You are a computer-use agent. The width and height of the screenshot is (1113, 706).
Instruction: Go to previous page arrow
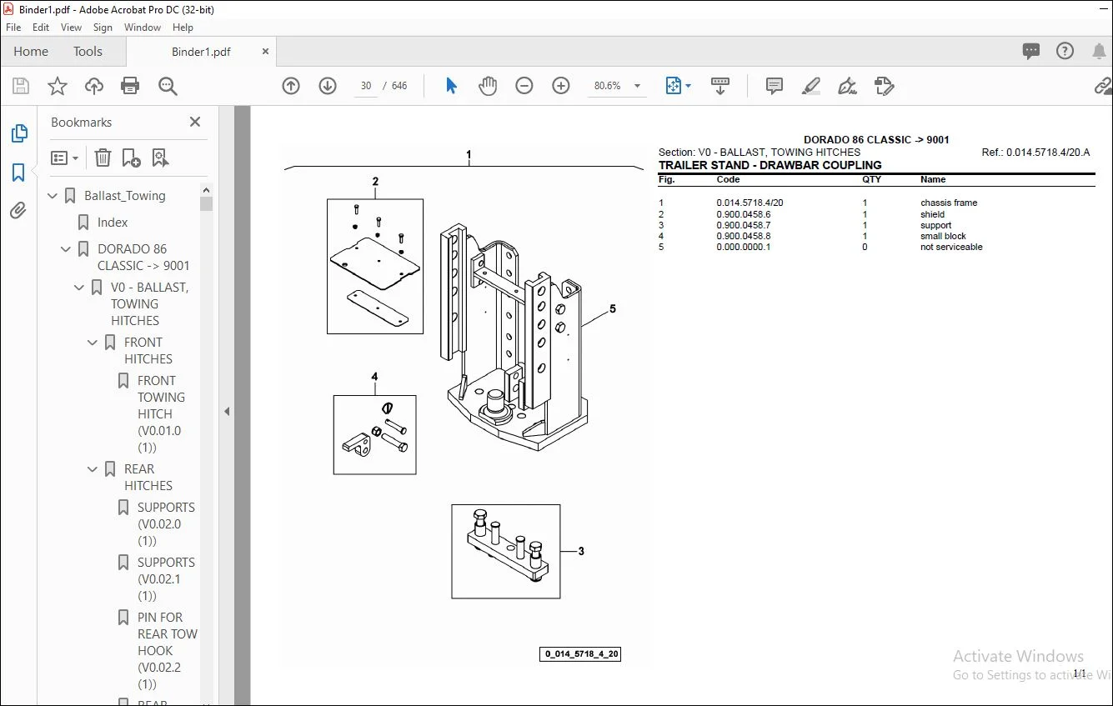pyautogui.click(x=291, y=86)
